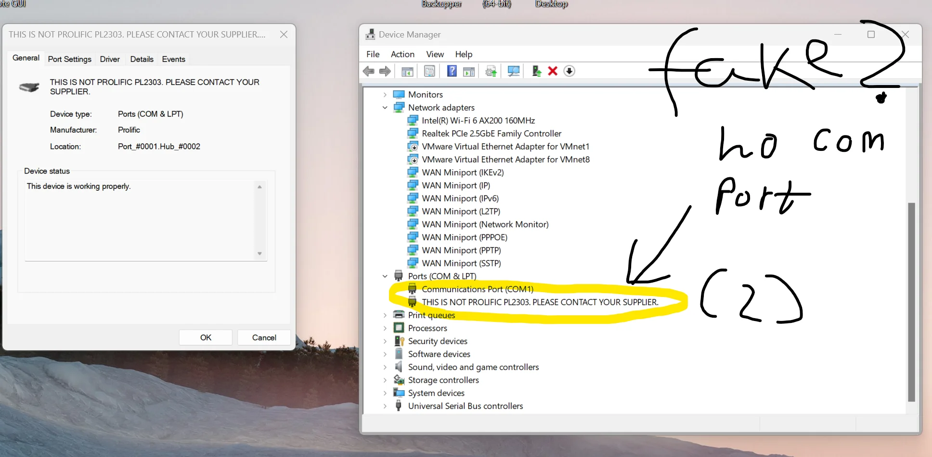Screen dimensions: 932x457
Task: Expand the Storage controllers category
Action: click(385, 380)
